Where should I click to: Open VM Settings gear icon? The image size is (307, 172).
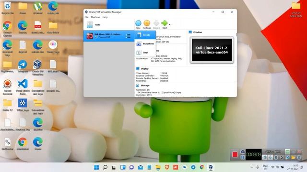(147, 24)
